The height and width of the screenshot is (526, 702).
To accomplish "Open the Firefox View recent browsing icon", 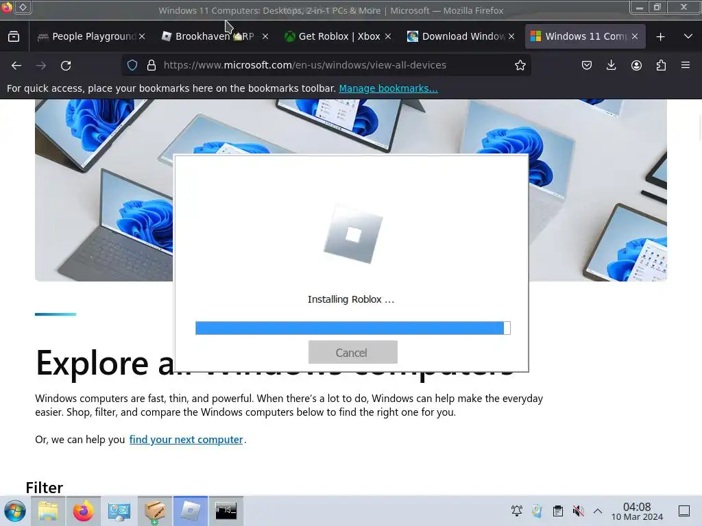I will pyautogui.click(x=14, y=37).
